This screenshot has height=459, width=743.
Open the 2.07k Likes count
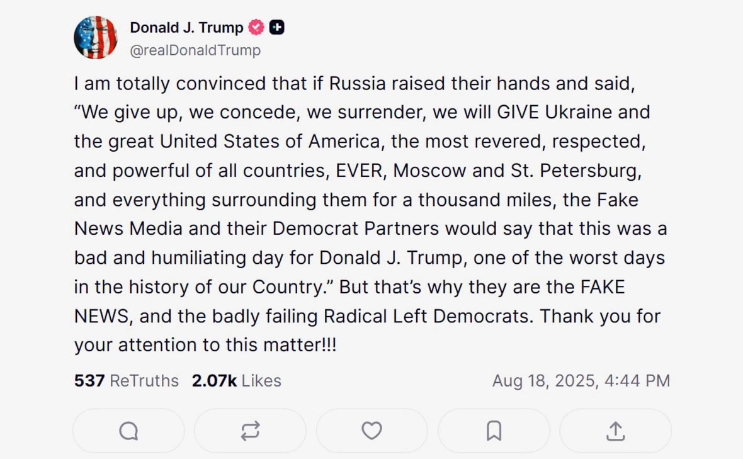click(237, 380)
